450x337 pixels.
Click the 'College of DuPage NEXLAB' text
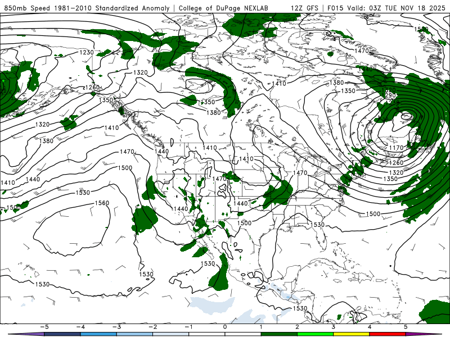click(x=223, y=8)
